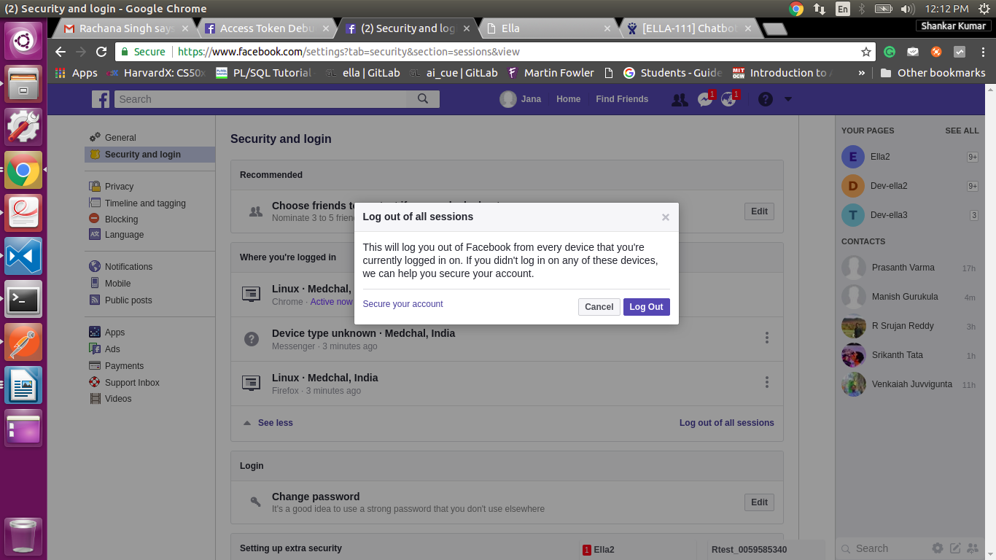Open chat with Manish Gurukula
Viewport: 996px width, 560px height.
click(x=910, y=297)
